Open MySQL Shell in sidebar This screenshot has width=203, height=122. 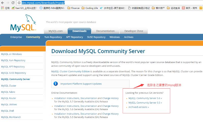tap(8, 111)
